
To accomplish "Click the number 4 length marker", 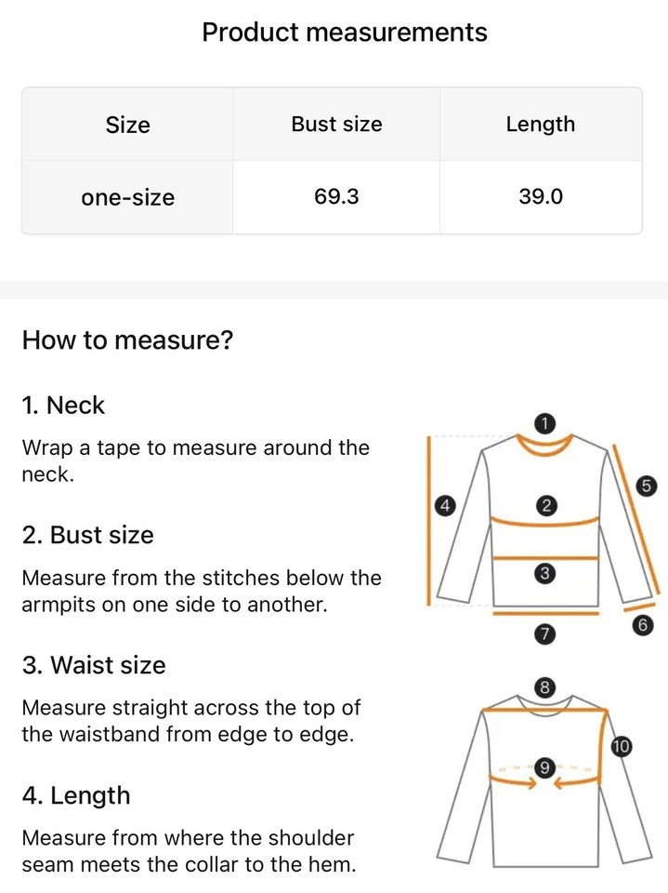I will coord(445,506).
